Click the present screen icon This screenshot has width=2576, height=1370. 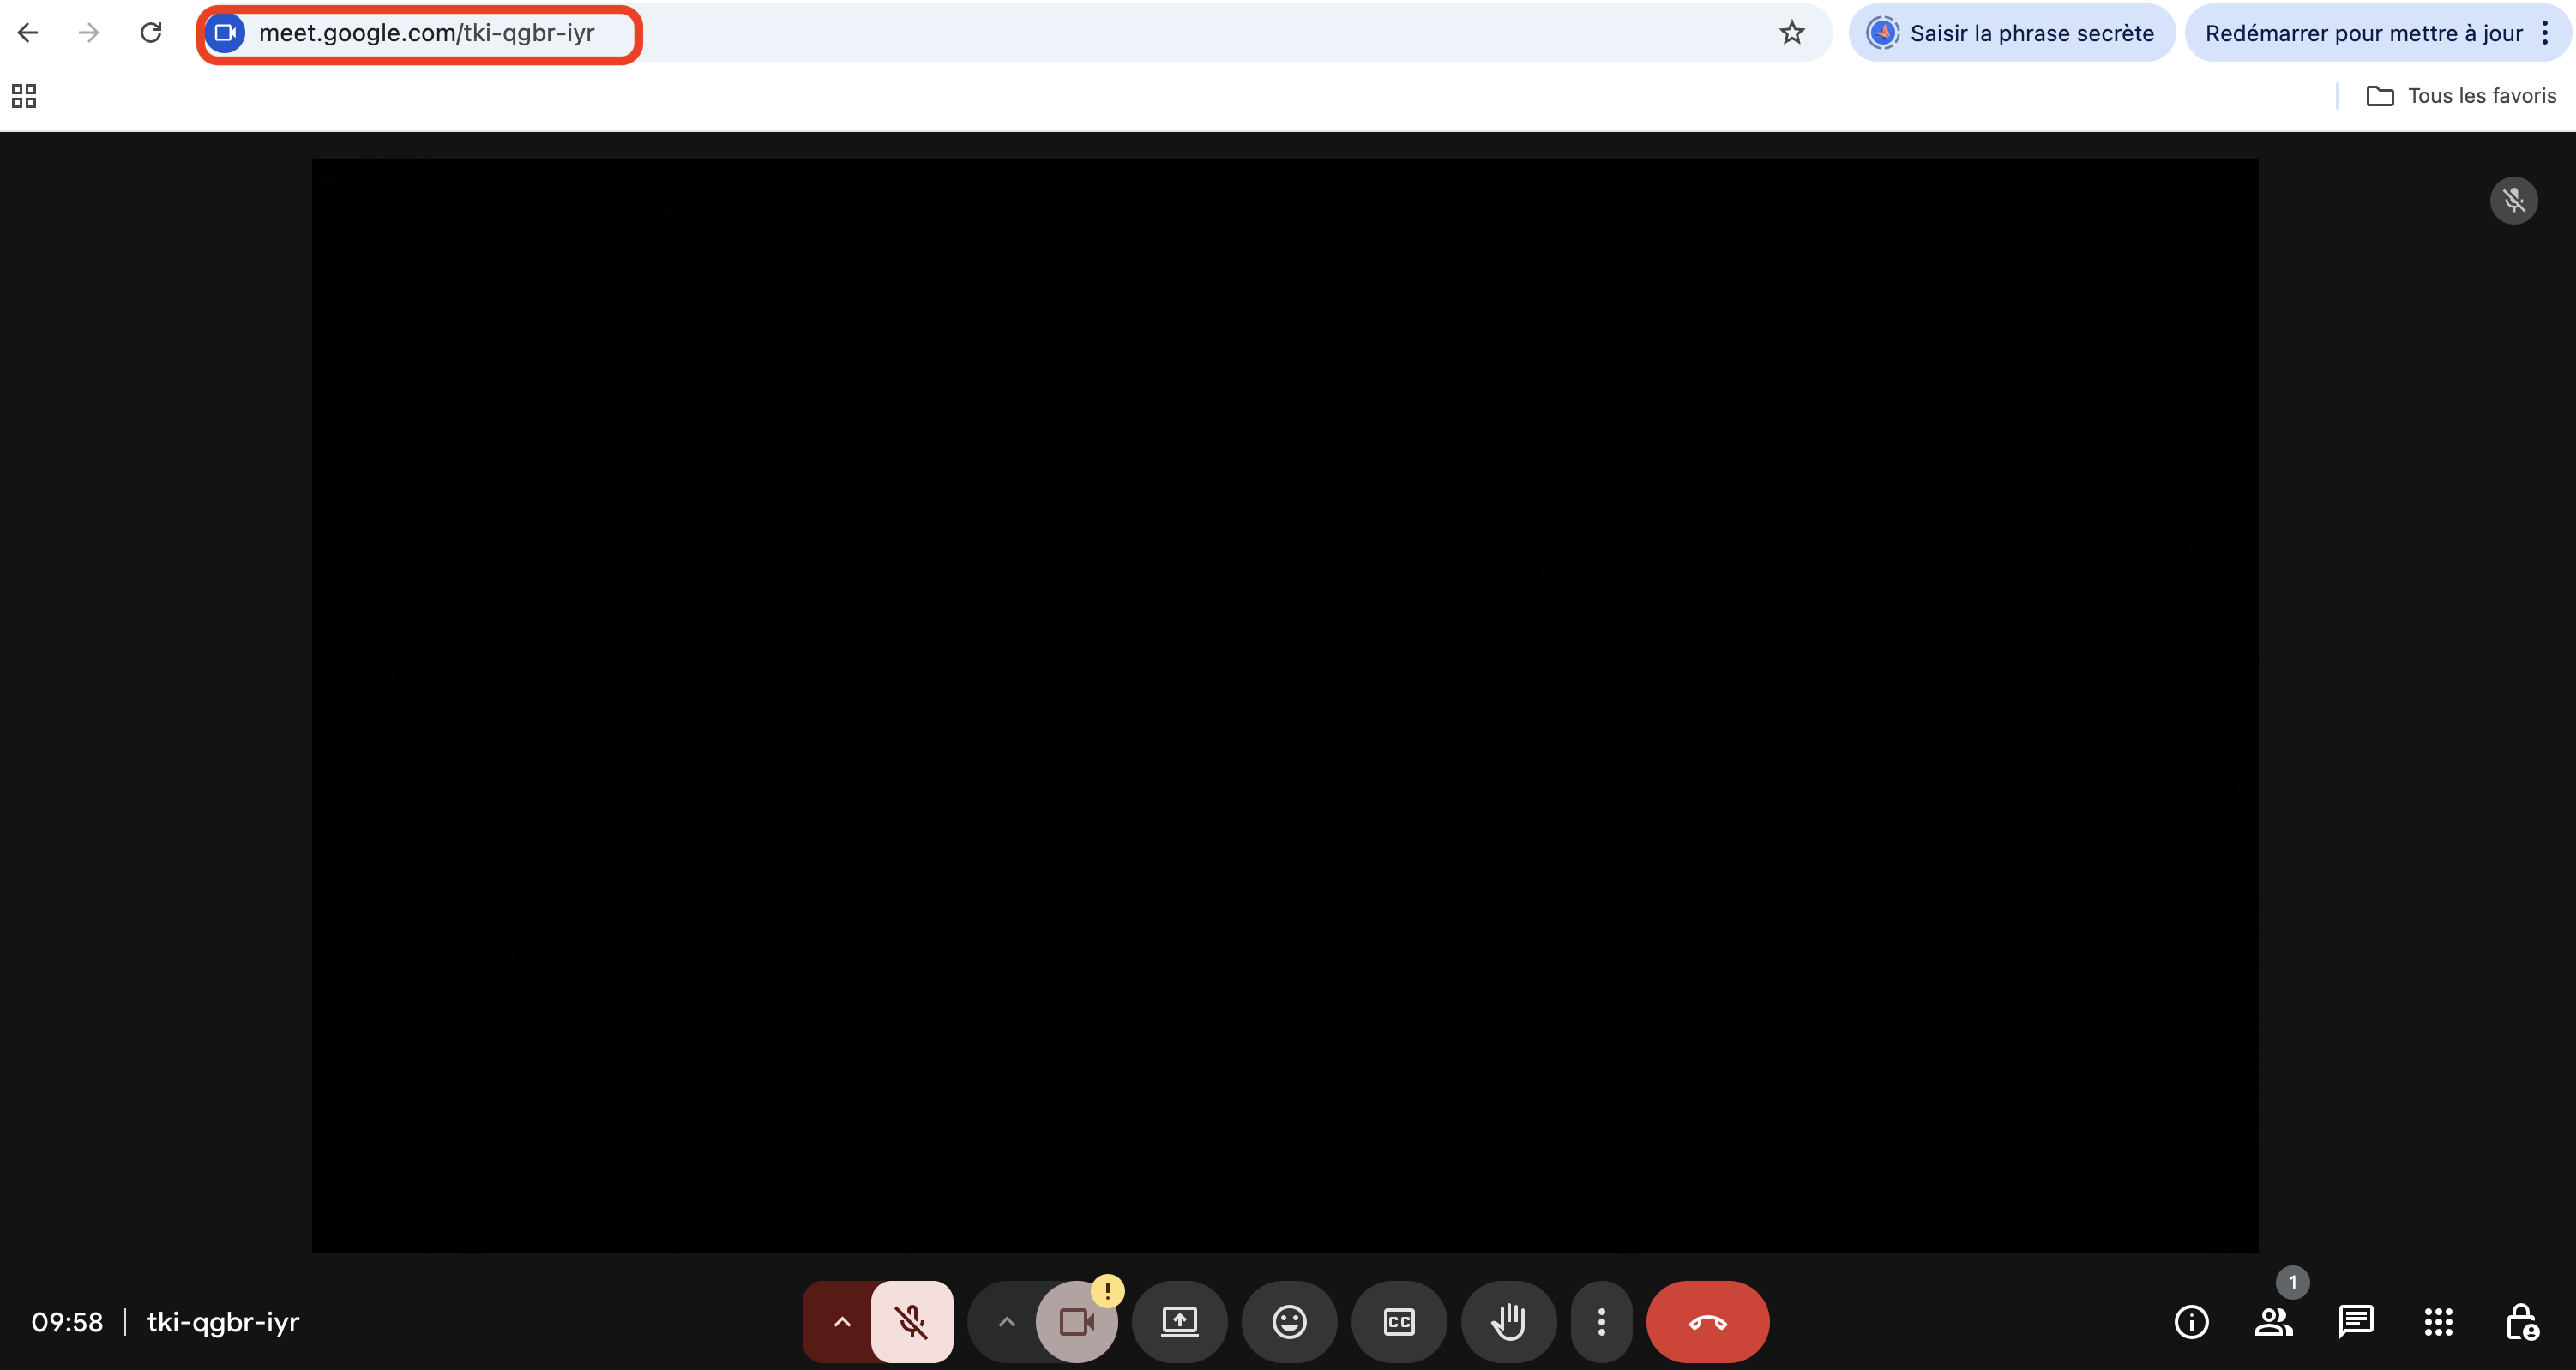[x=1179, y=1321]
